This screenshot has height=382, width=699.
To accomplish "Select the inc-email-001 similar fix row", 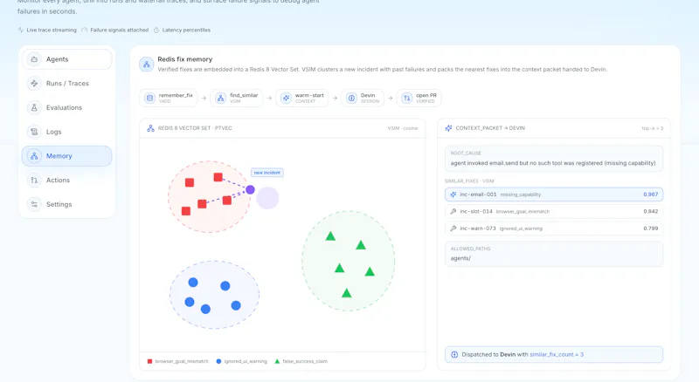I will 554,194.
